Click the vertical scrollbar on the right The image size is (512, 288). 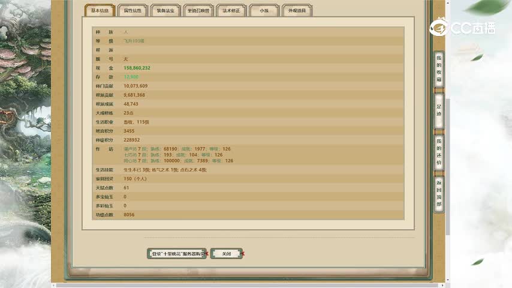[x=447, y=120]
